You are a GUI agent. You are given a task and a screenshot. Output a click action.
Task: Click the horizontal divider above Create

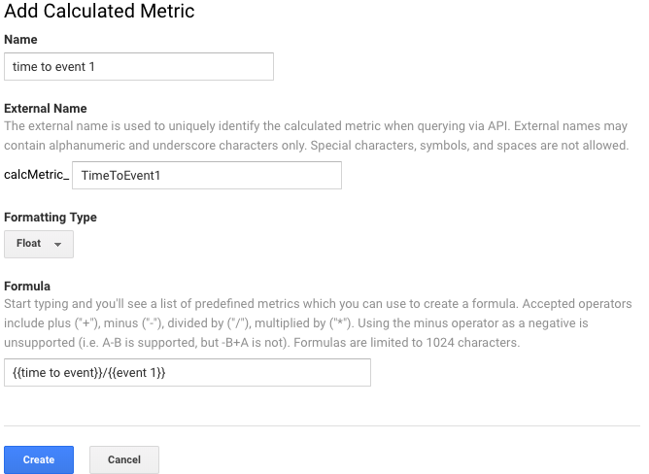[322, 425]
